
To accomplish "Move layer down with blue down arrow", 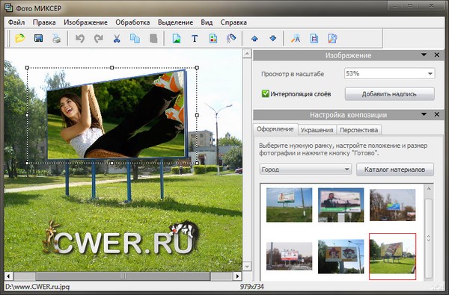I will point(273,38).
